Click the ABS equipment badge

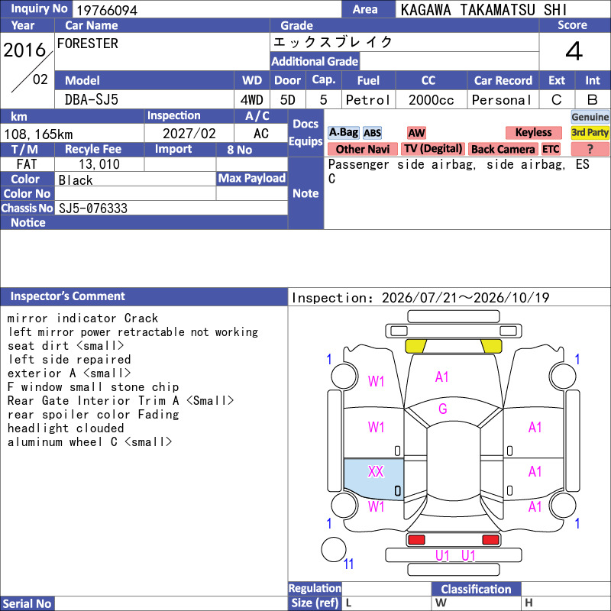pos(372,133)
